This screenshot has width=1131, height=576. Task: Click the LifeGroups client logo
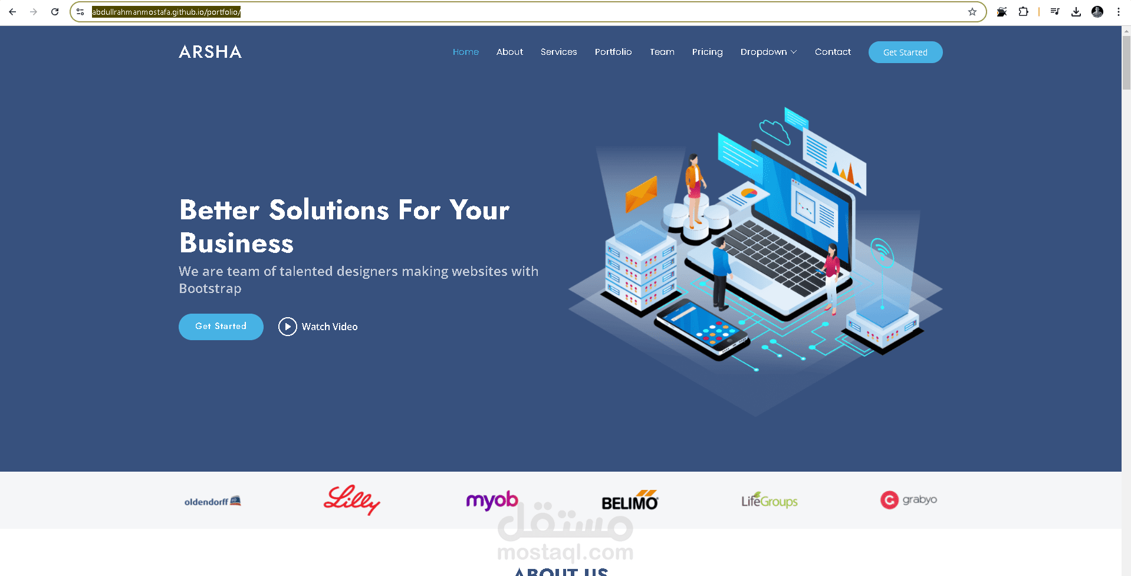[x=770, y=501]
